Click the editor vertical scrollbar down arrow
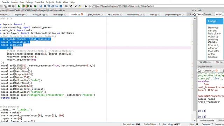The height and width of the screenshot is (126, 224). [195, 120]
